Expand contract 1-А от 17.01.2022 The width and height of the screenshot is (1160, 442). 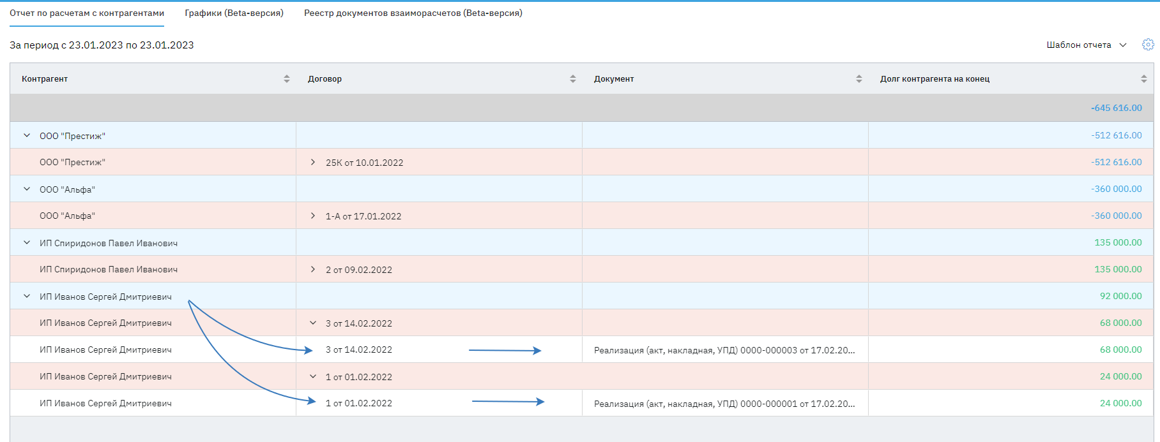313,216
